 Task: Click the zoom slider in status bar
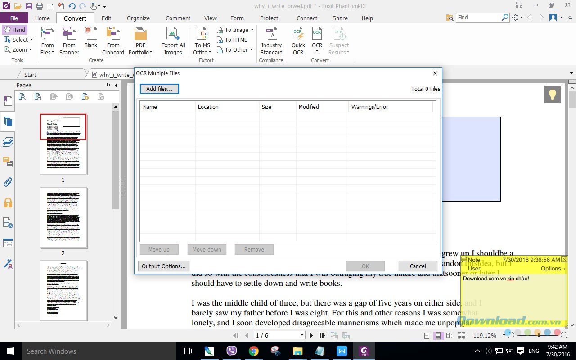(538, 335)
